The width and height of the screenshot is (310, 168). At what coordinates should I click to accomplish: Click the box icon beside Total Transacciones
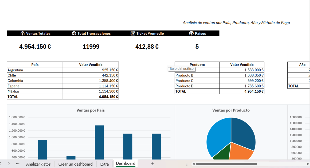pyautogui.click(x=74, y=33)
